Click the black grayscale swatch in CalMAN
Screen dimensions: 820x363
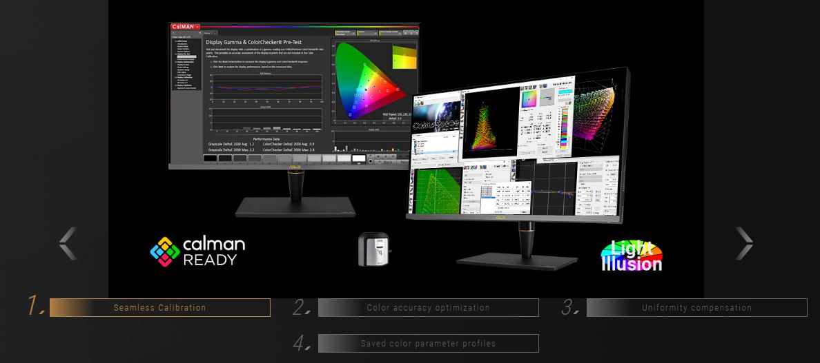(210, 158)
